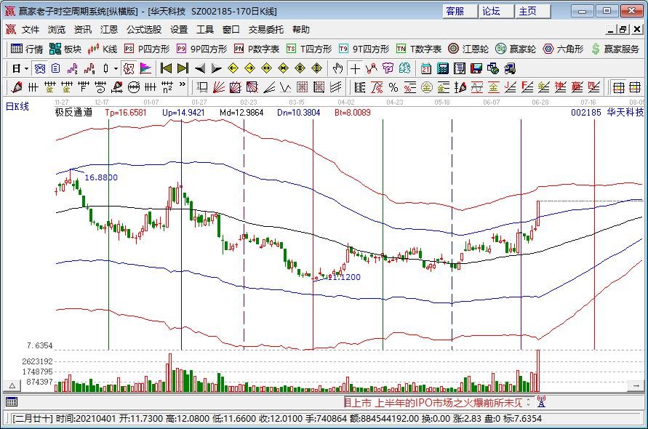Open the 板块 sector view

(x=65, y=49)
